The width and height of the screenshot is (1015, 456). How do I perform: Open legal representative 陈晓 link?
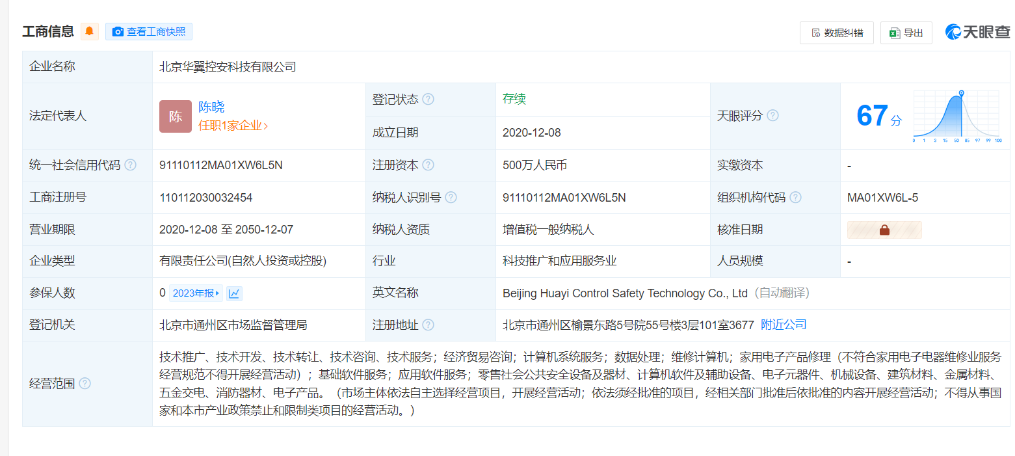tap(211, 107)
